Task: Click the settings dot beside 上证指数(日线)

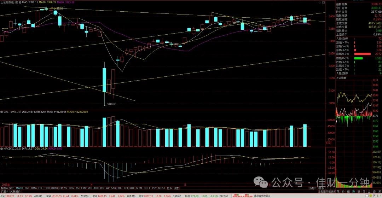Action: [20, 2]
